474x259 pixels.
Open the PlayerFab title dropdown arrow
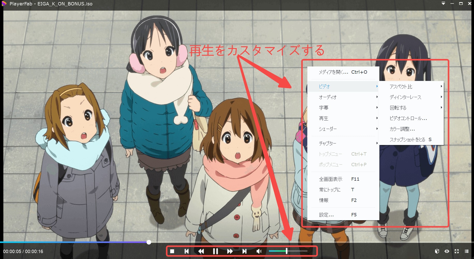click(443, 4)
